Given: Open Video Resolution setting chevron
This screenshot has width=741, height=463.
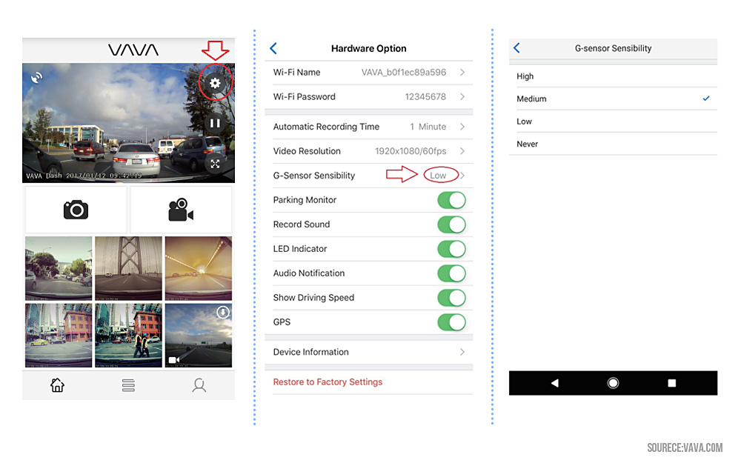Looking at the screenshot, I should [462, 151].
